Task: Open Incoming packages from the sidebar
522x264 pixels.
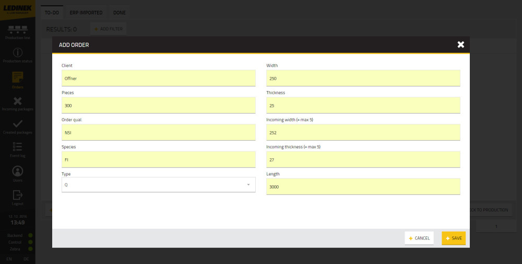Action: click(18, 102)
